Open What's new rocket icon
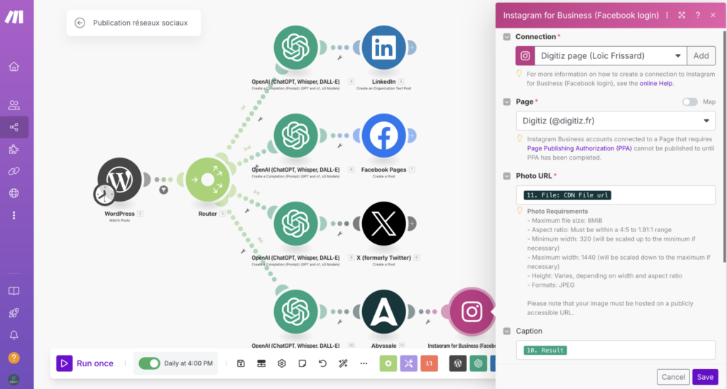This screenshot has height=389, width=727. (x=14, y=313)
